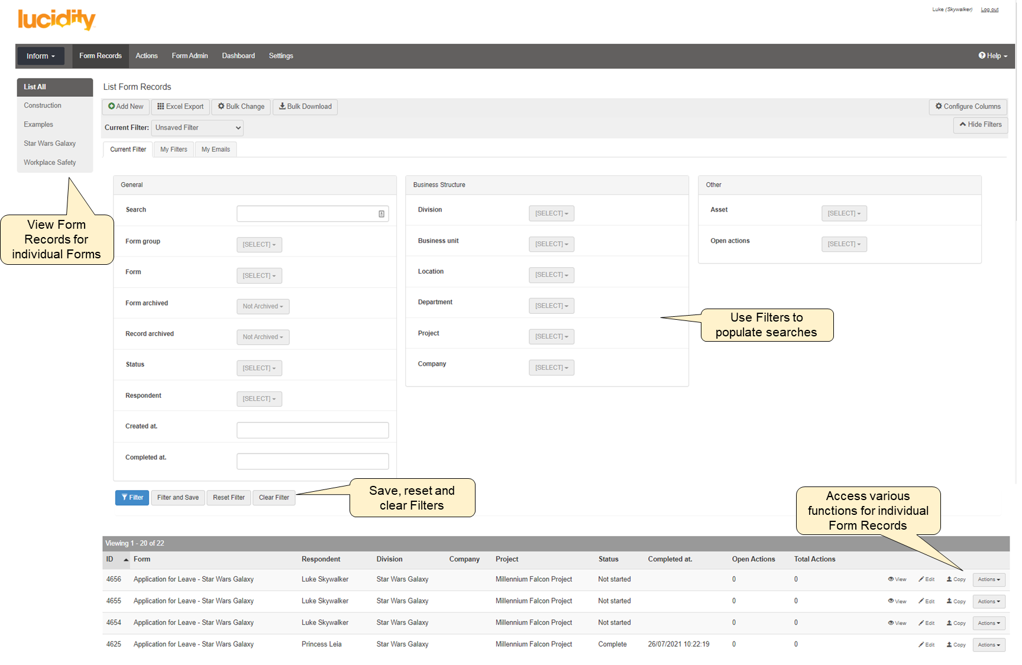Click the Add New record button
Image resolution: width=1022 pixels, height=665 pixels.
coord(125,106)
